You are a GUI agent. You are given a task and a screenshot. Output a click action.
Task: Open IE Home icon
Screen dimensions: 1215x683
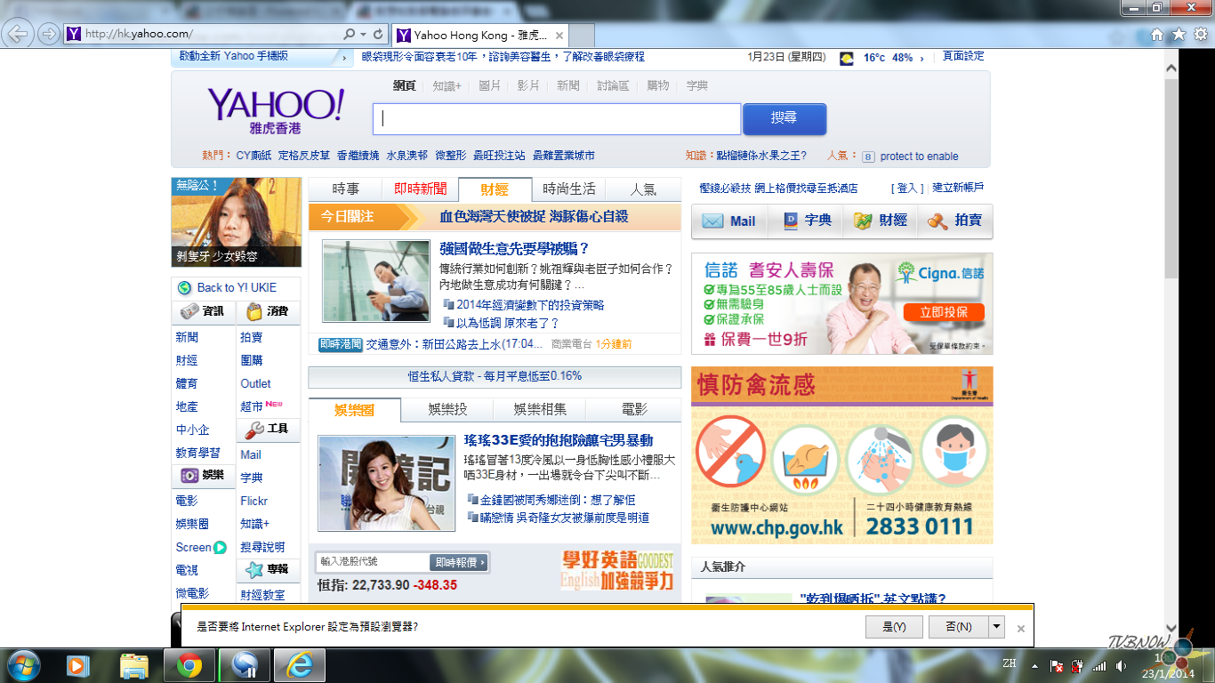tap(1156, 34)
